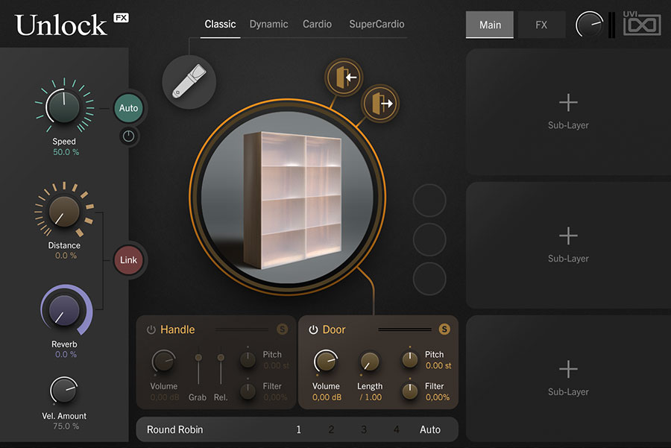671x448 pixels.
Task: Solo the Door layer
Action: (x=444, y=329)
